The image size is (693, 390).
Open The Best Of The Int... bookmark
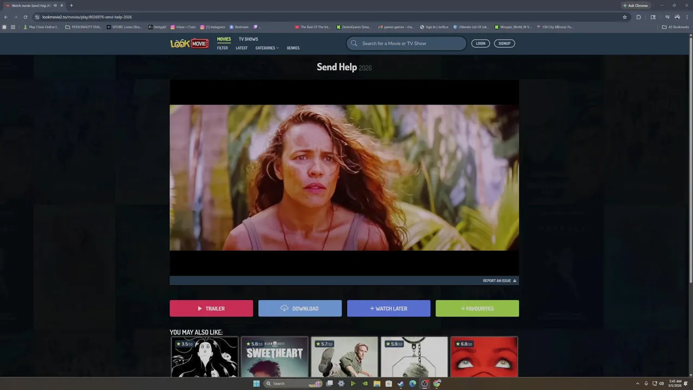coord(312,27)
